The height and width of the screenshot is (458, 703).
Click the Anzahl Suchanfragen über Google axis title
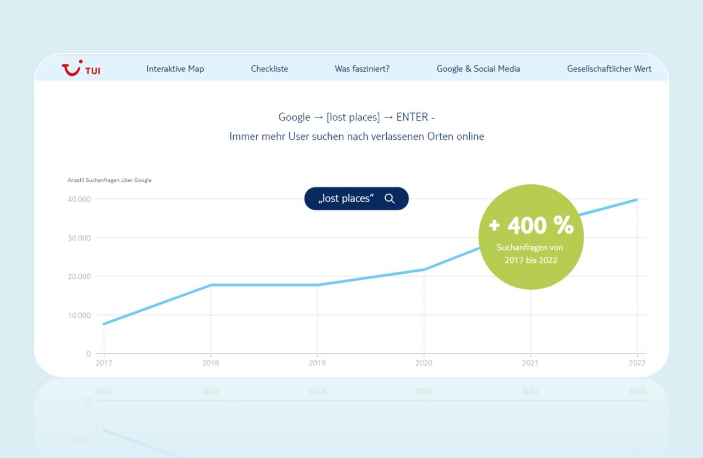[x=109, y=180]
